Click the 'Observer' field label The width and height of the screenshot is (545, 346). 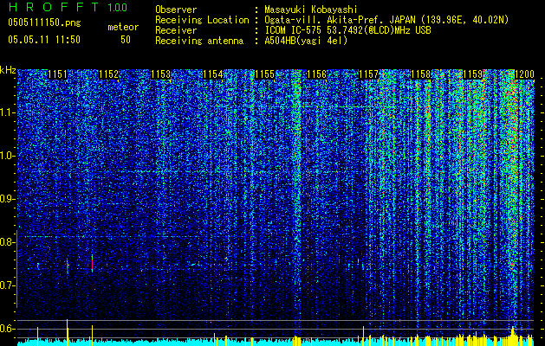click(x=176, y=10)
